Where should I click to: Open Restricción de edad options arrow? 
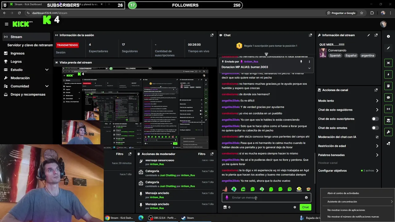point(377,146)
